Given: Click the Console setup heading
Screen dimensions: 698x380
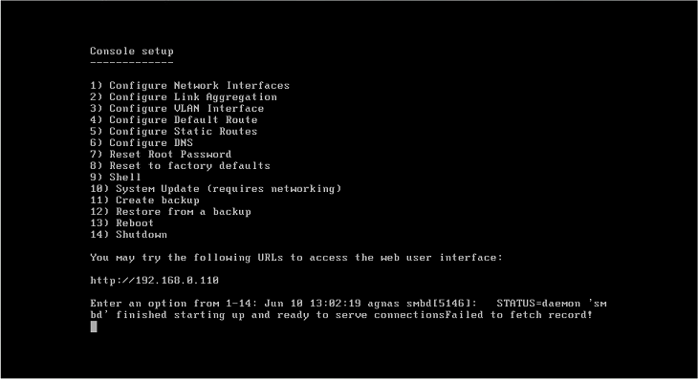Looking at the screenshot, I should [132, 52].
